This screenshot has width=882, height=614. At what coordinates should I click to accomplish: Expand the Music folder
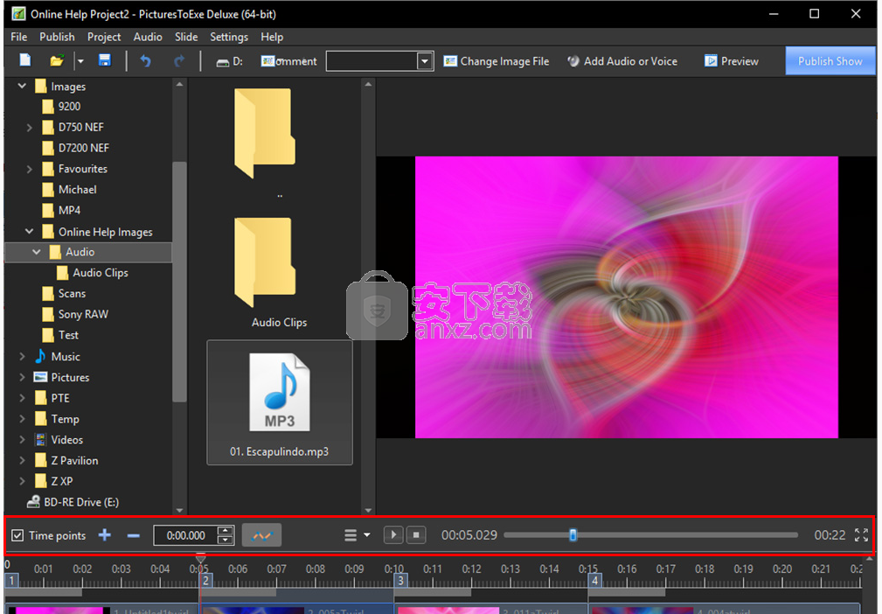22,356
